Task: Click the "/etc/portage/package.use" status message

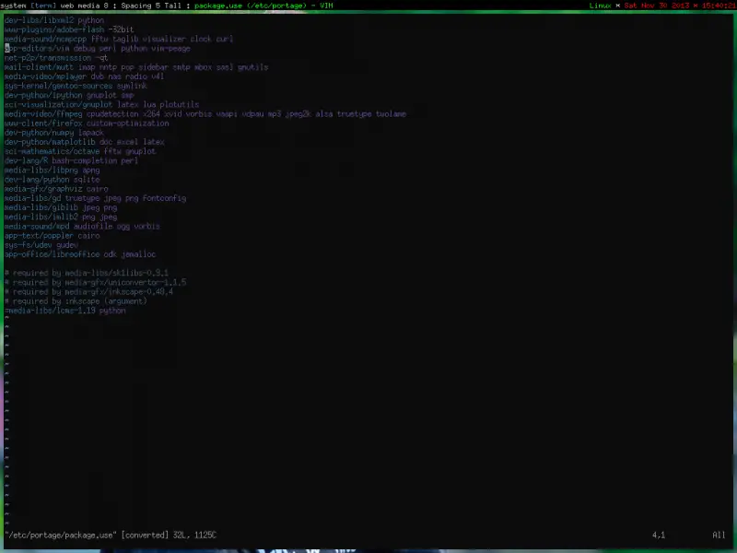Action: point(61,535)
